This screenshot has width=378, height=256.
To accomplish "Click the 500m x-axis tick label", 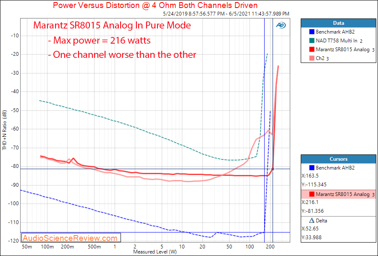I will 94,247.
